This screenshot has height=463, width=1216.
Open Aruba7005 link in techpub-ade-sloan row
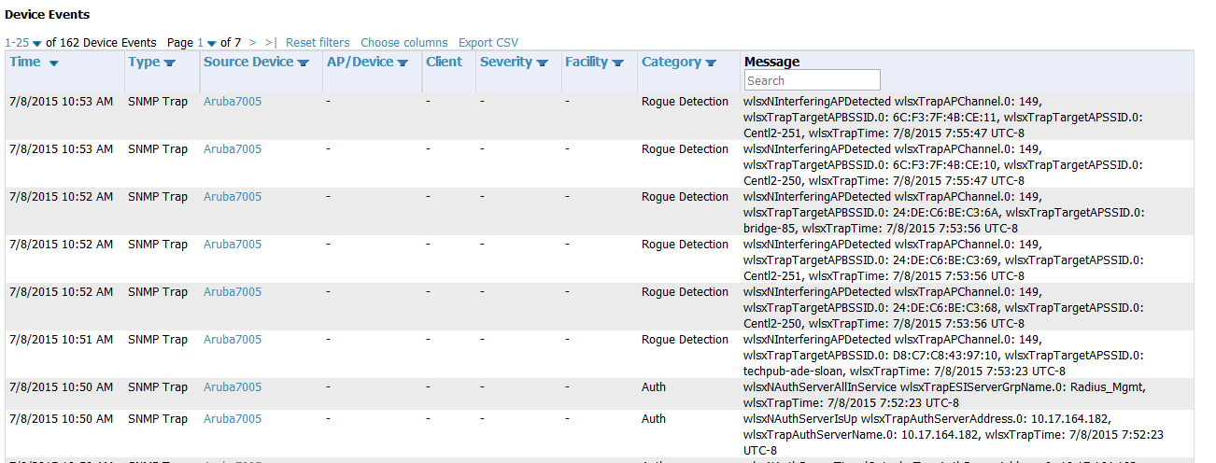(x=233, y=340)
